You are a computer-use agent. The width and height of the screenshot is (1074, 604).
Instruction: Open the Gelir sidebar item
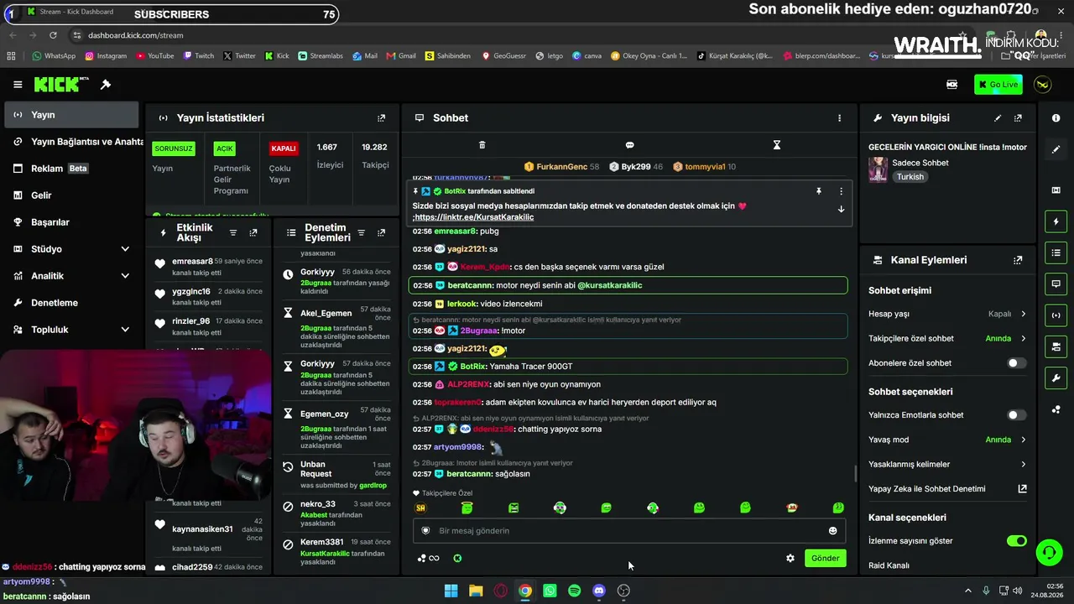(x=71, y=195)
